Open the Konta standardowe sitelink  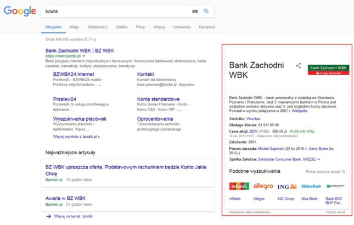pyautogui.click(x=158, y=99)
